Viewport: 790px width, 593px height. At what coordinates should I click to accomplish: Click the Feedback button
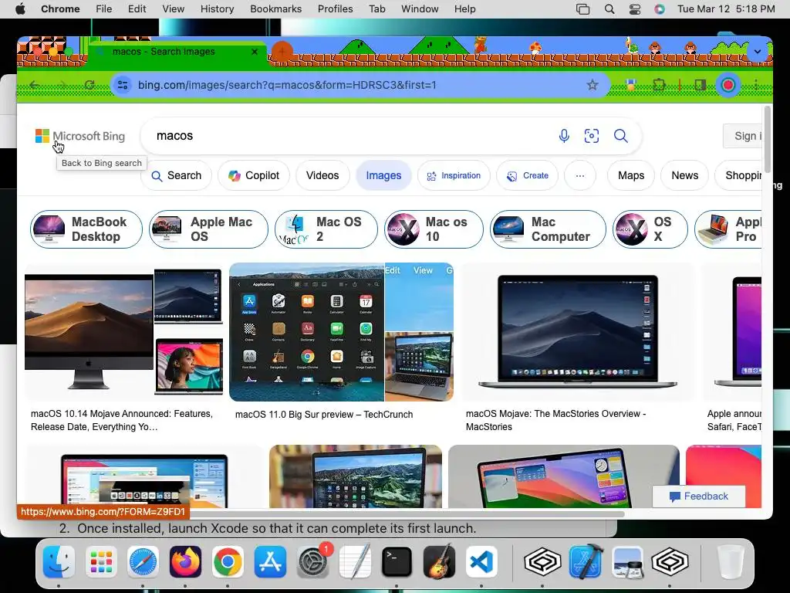pyautogui.click(x=698, y=496)
